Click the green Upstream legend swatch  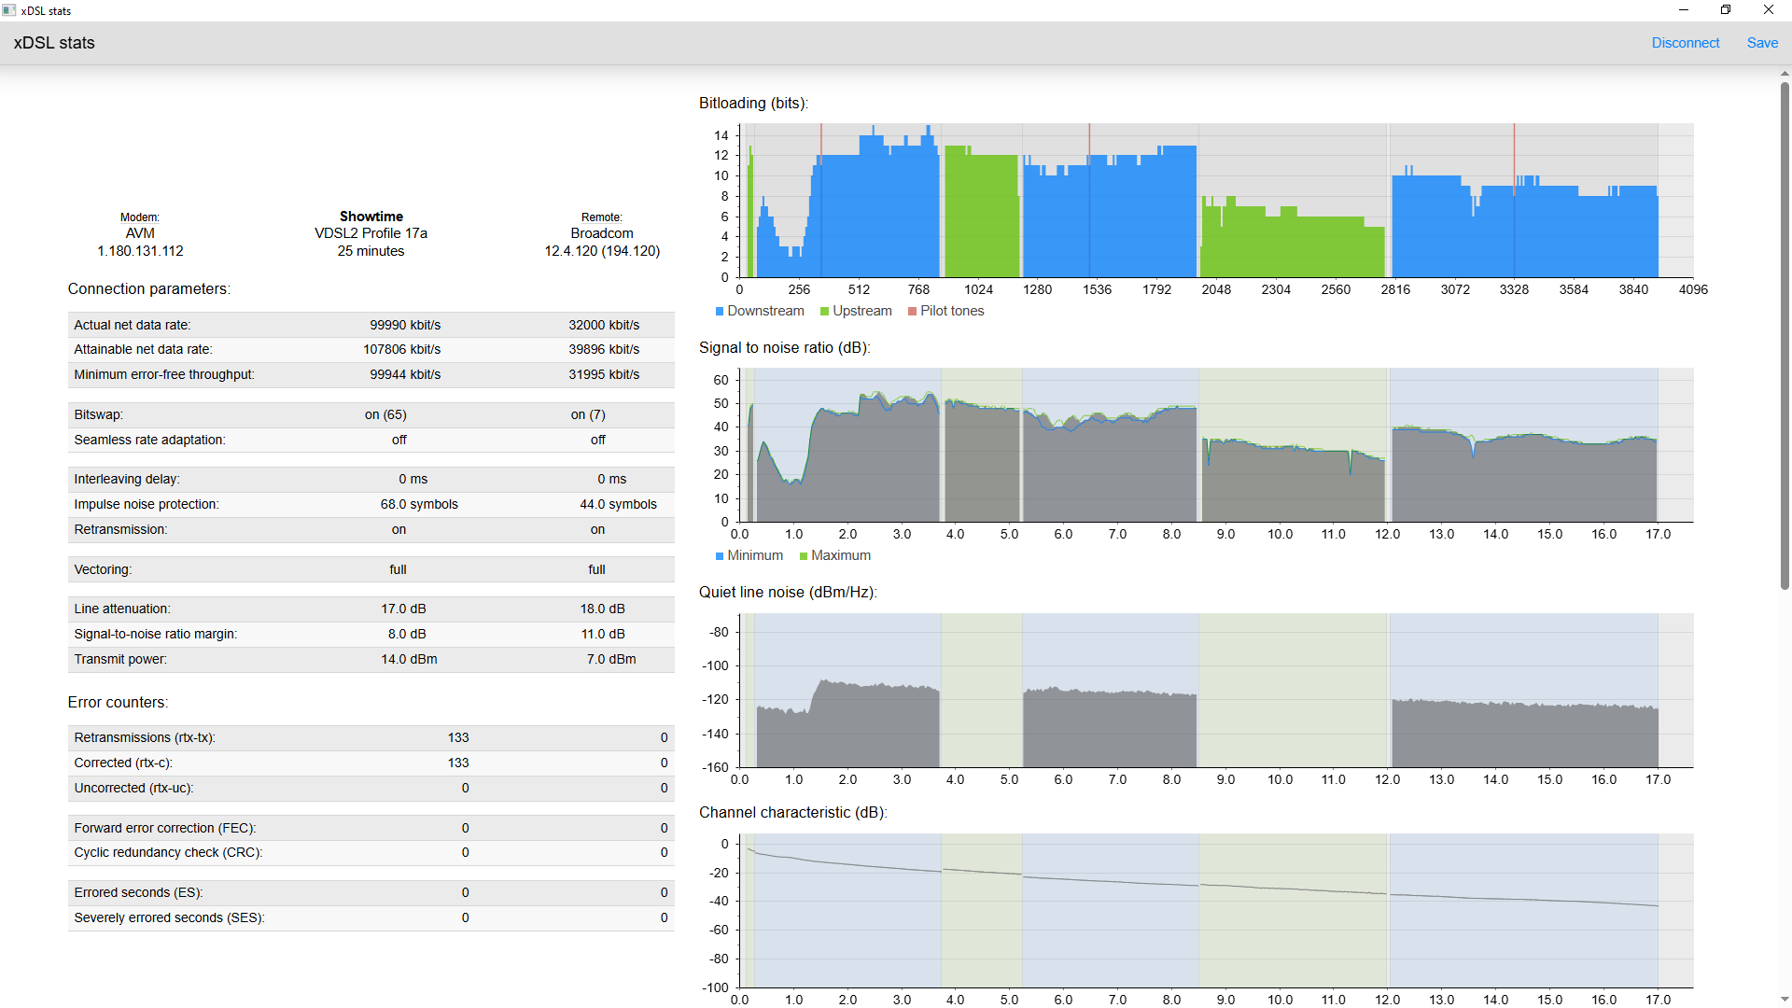825,312
